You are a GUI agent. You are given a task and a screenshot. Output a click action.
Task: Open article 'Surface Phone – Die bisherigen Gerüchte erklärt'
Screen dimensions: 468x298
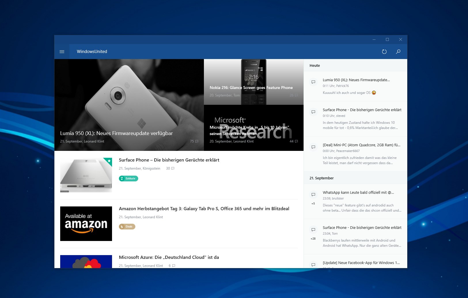(x=169, y=160)
